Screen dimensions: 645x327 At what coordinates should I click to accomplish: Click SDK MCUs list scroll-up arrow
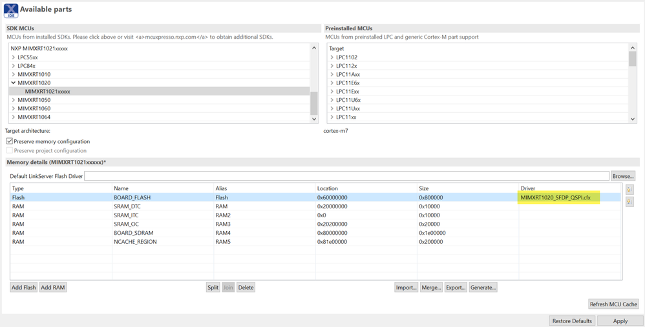pos(314,48)
